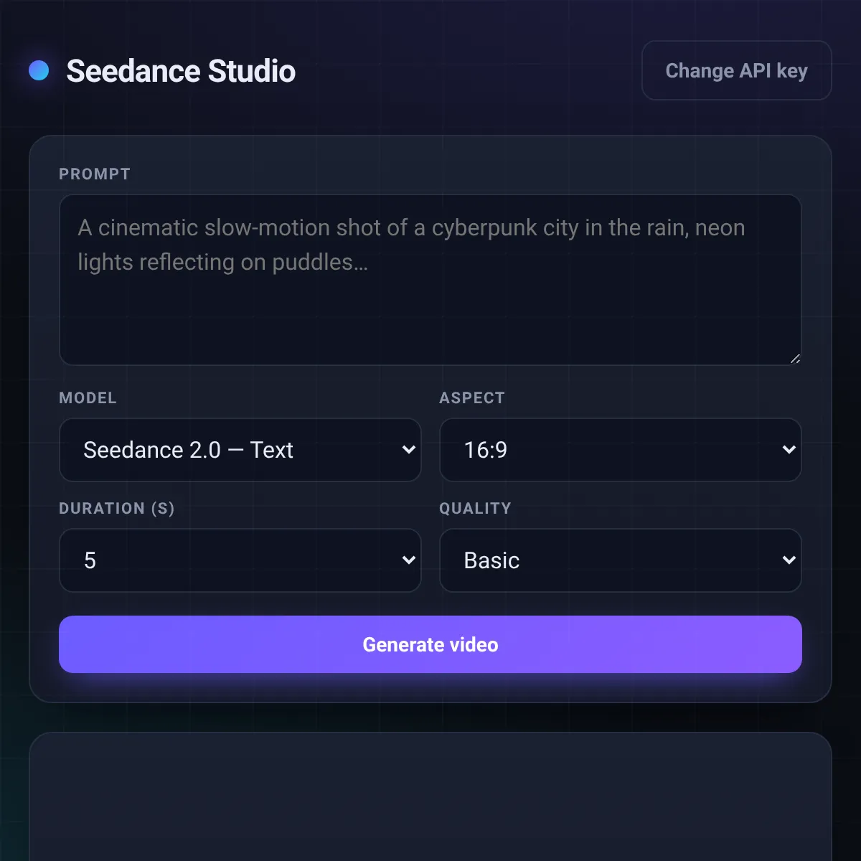This screenshot has width=861, height=861.
Task: Expand the Duration dropdown showing 5
Action: pyautogui.click(x=240, y=560)
